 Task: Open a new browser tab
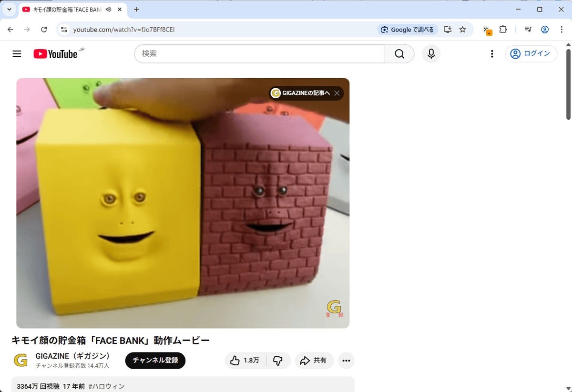(x=137, y=10)
